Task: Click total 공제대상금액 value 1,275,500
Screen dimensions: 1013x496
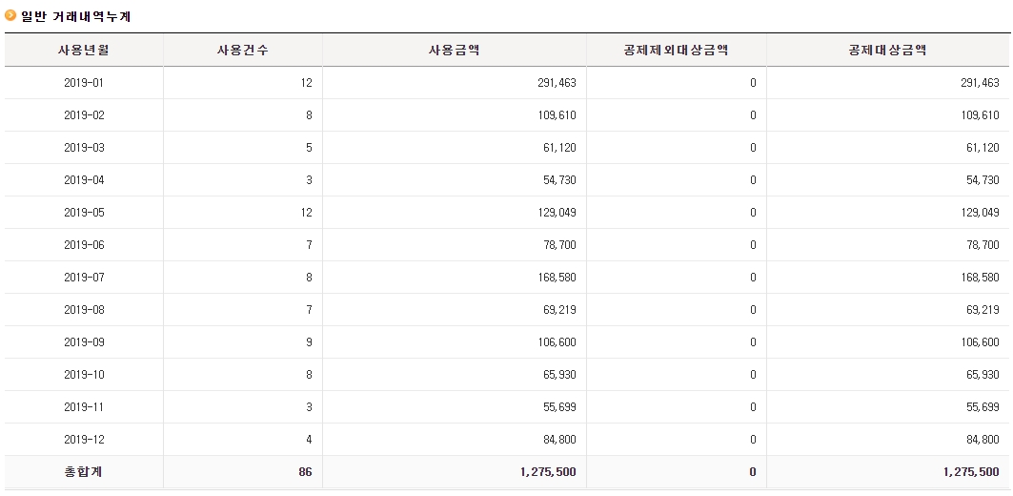Action: 970,472
